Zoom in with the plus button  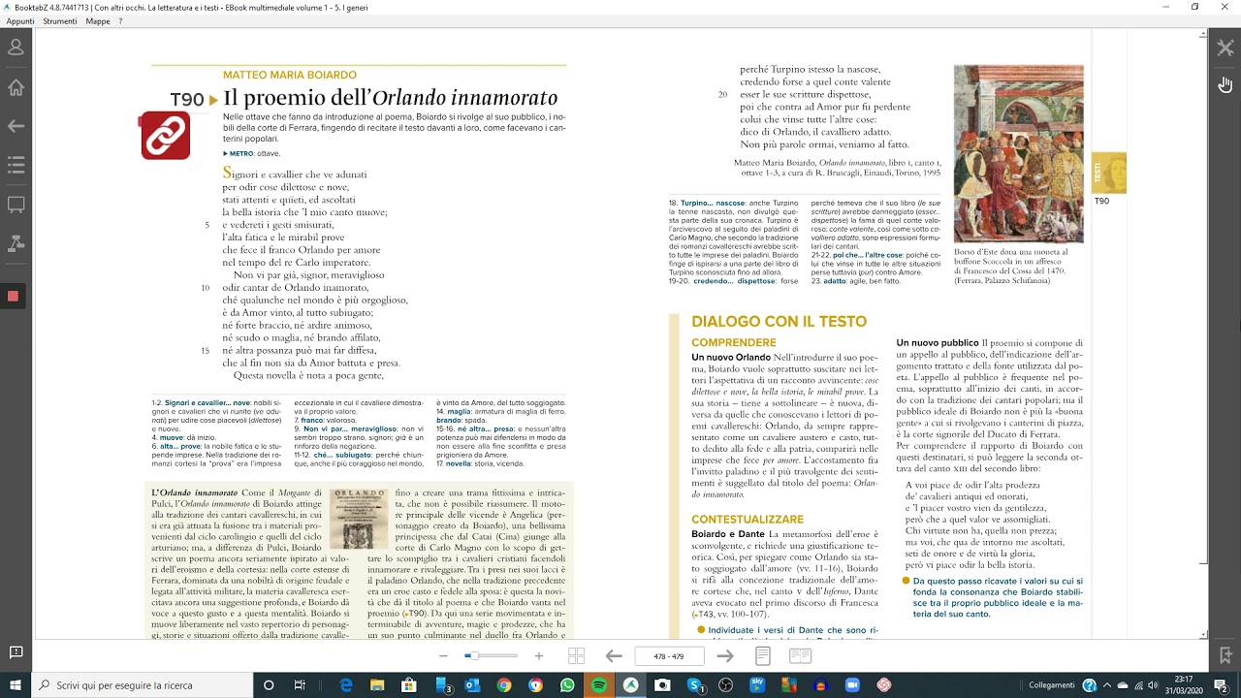tap(539, 656)
